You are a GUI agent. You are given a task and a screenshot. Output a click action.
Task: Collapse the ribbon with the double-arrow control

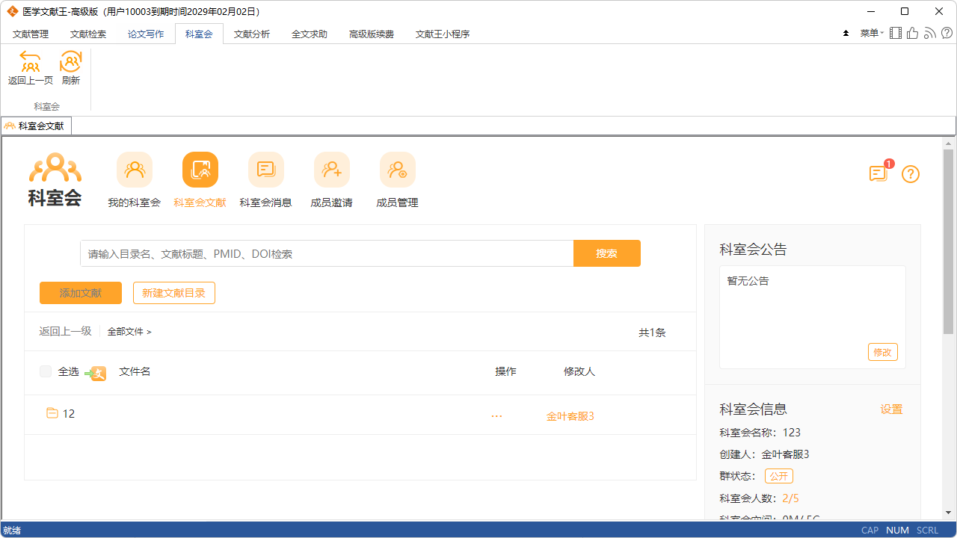(x=846, y=33)
